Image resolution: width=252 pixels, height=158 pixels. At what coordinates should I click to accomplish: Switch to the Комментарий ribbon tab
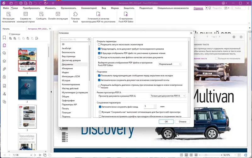89,8
